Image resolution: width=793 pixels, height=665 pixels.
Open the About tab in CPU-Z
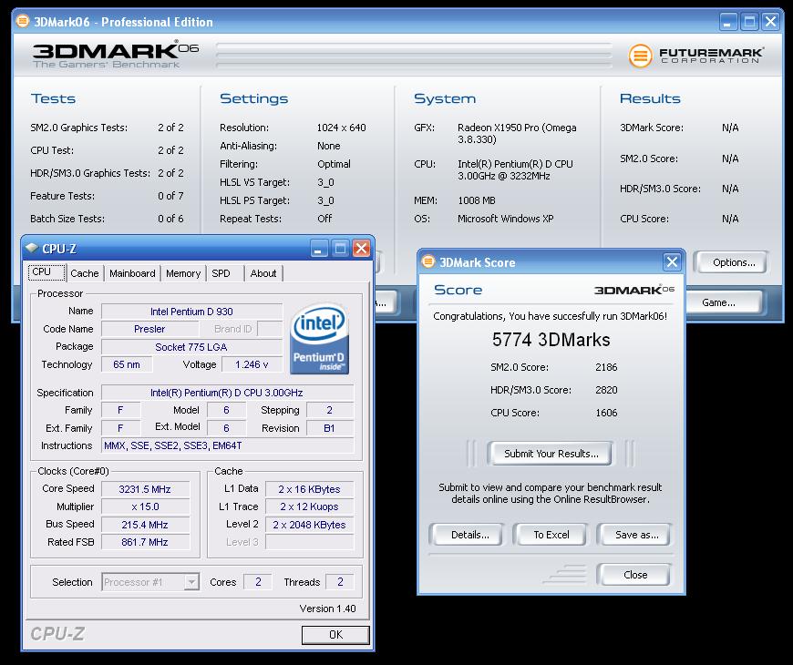point(263,273)
